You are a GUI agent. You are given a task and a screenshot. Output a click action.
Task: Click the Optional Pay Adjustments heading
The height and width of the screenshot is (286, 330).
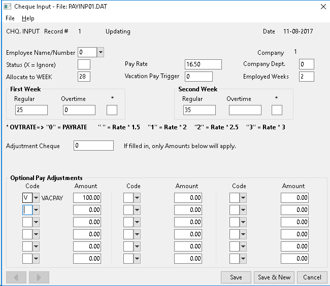click(x=46, y=178)
